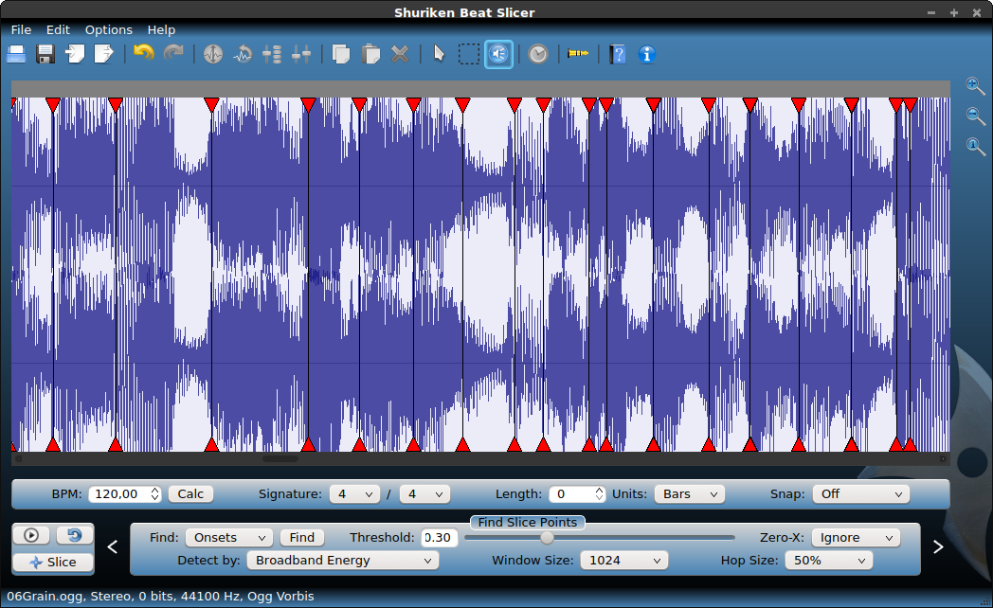Screen dimensions: 993x608
Task: Click the yellow audio plug icon
Action: point(578,54)
